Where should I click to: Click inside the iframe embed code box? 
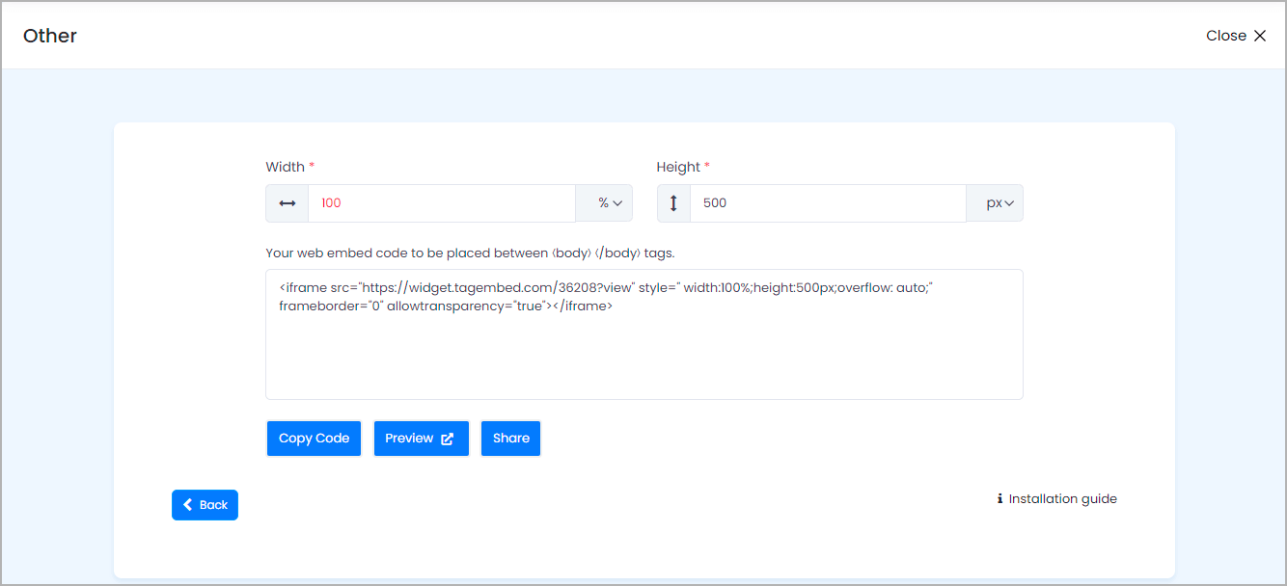click(x=644, y=334)
